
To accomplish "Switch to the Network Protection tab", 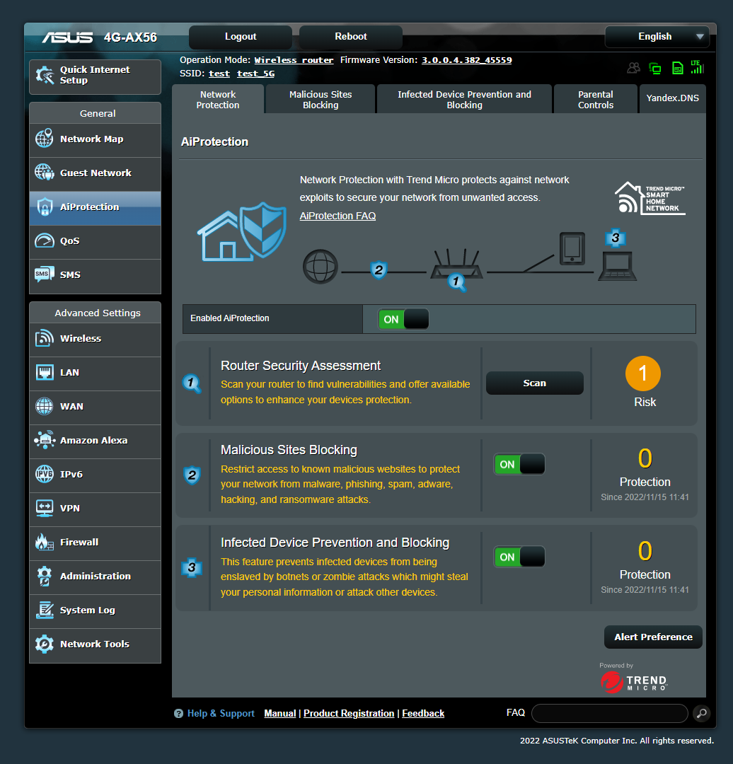I will (x=218, y=100).
